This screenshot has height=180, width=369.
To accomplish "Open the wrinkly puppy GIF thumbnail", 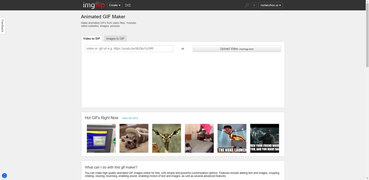I will pos(134,138).
